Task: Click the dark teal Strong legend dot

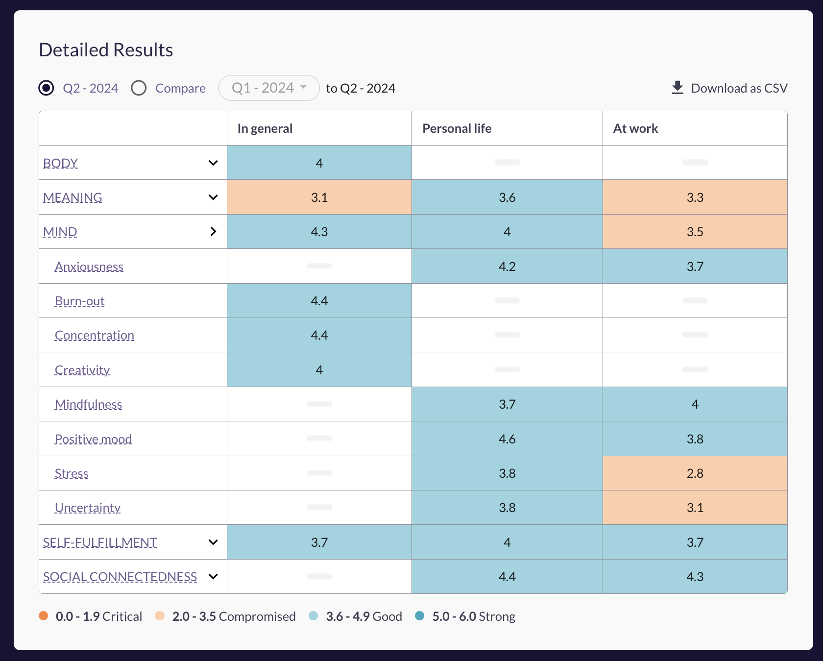Action: pyautogui.click(x=420, y=616)
